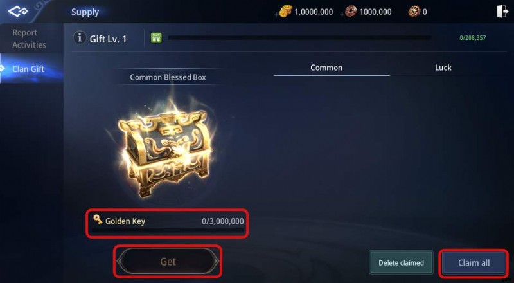Screen dimensions: 514x283
Task: Tap the copper coin currency icon
Action: 350,12
